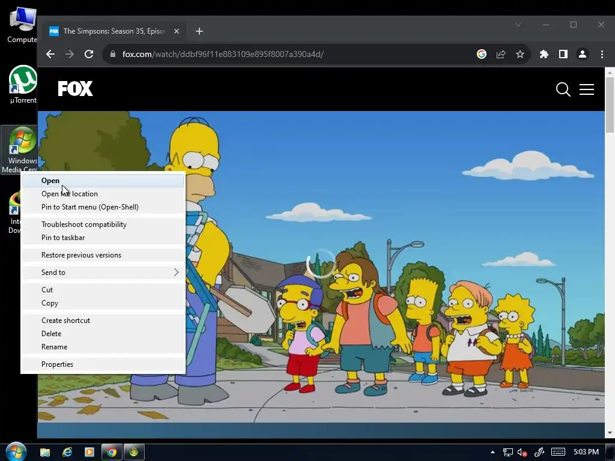
Task: Switch to Chrome in the taskbar
Action: [112, 452]
